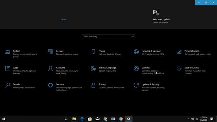217x122 pixels.
Task: Open the System settings laptop icon
Action: click(7, 52)
